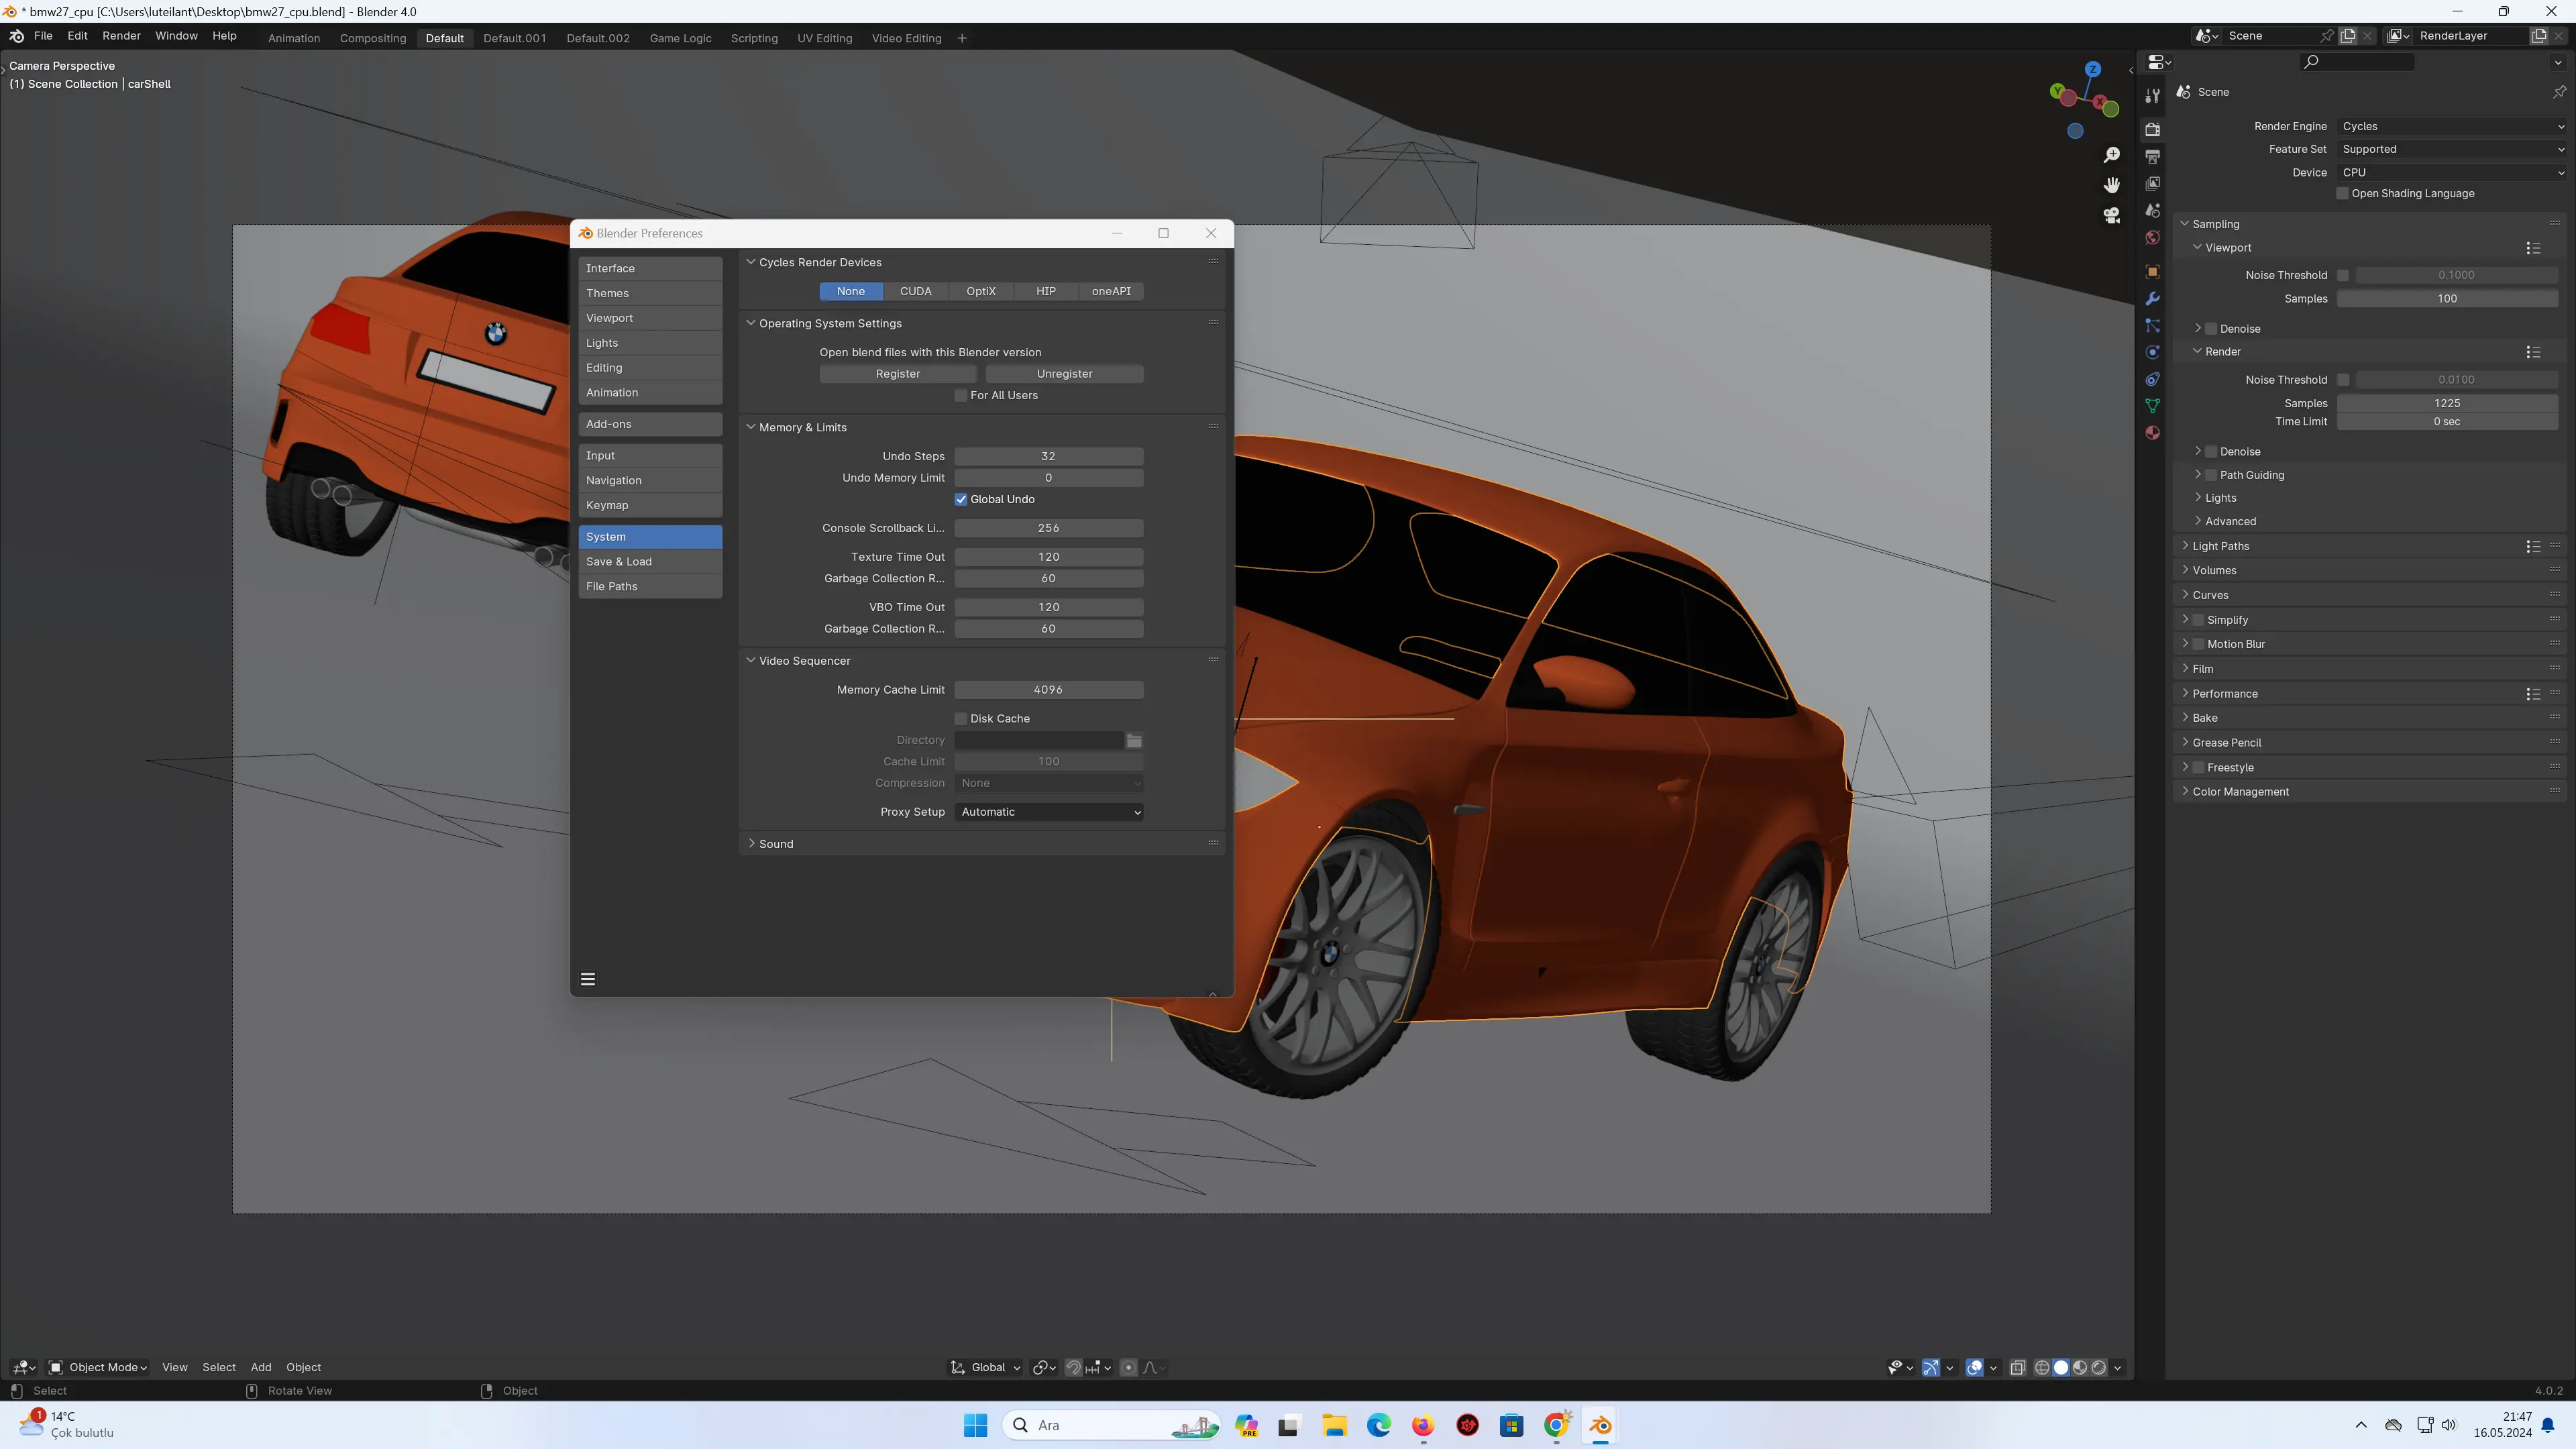Open the Object Constraints properties tab

point(2152,379)
